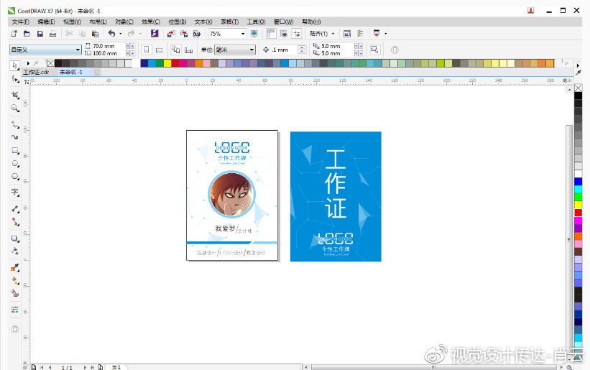The height and width of the screenshot is (370, 590).
Task: Select the Interactive Fill tool
Action: tap(14, 280)
